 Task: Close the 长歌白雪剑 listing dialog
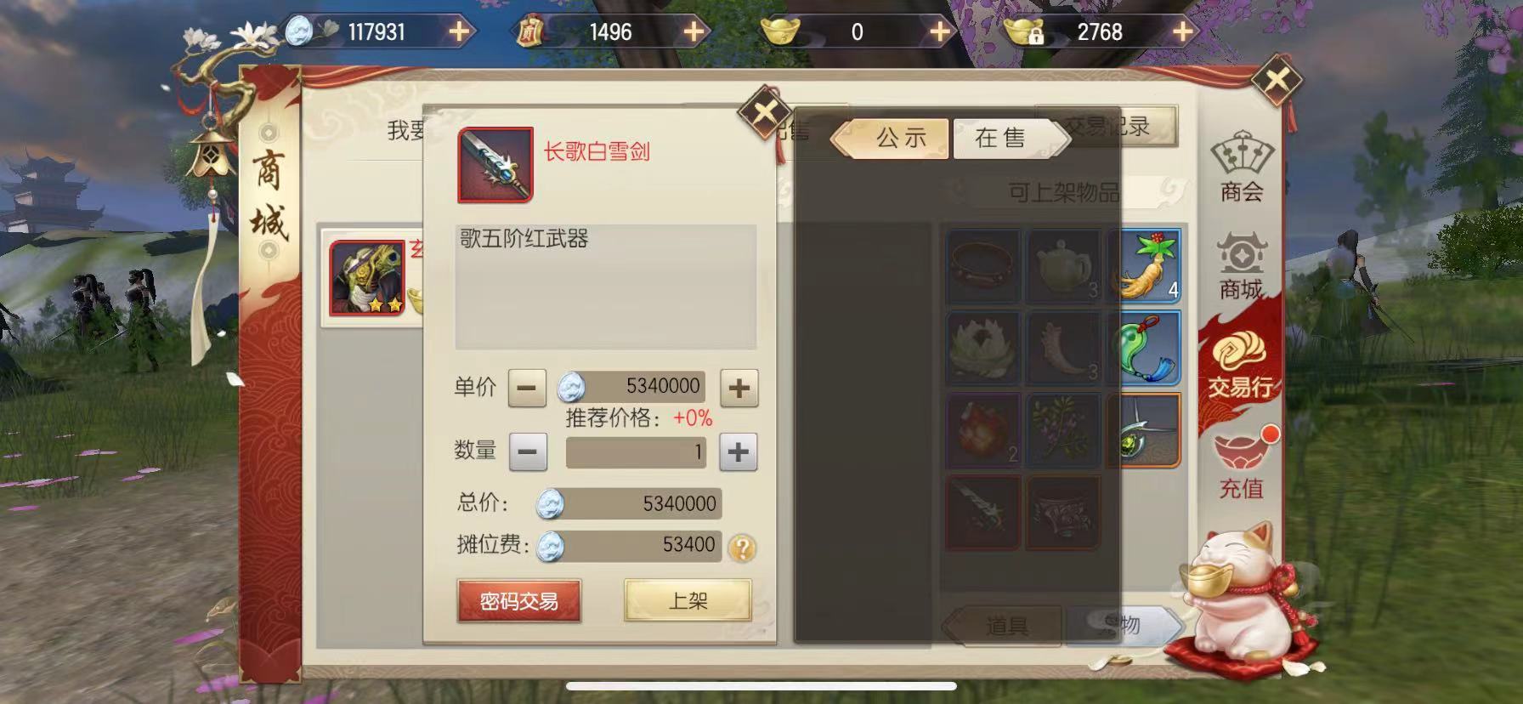(x=764, y=111)
